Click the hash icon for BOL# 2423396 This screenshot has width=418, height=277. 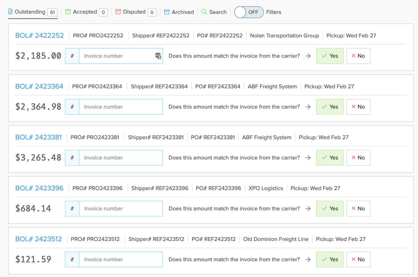pos(72,209)
